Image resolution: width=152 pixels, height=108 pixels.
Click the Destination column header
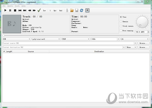tap(99, 52)
